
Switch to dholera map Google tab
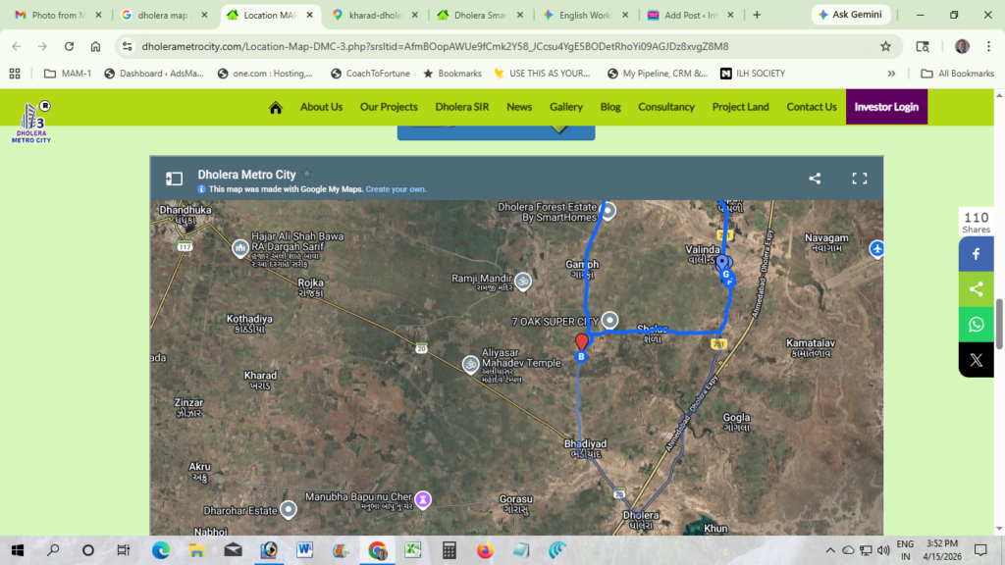[164, 15]
